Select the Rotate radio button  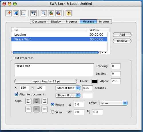pyautogui.click(x=53, y=104)
